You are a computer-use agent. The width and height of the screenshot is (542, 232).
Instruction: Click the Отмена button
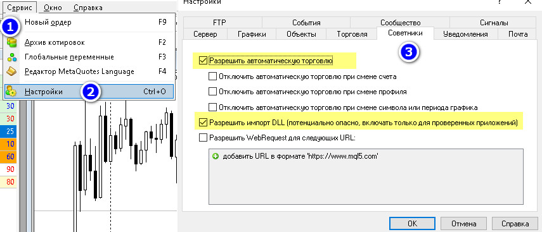click(463, 223)
